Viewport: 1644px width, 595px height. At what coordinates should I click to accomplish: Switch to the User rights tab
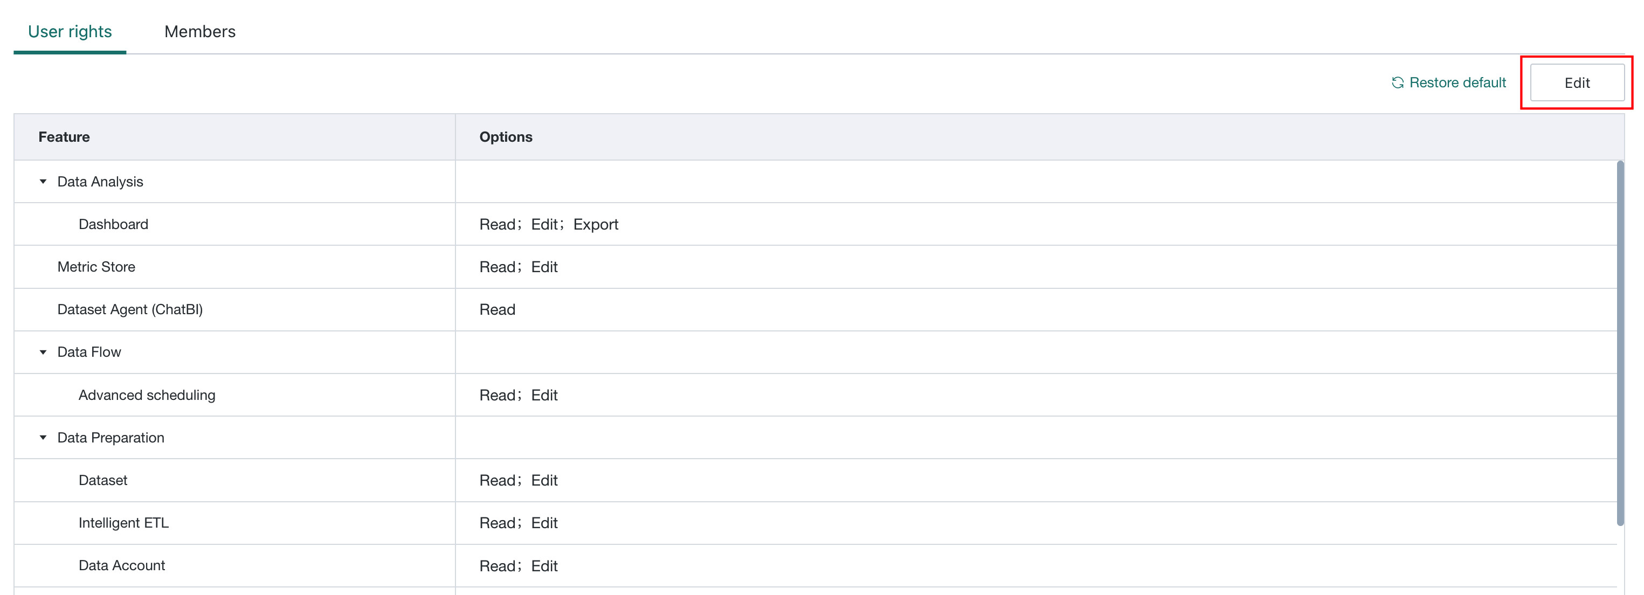pos(70,31)
